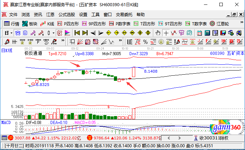Select the hand pan tool
245x150 pixels.
point(158,33)
